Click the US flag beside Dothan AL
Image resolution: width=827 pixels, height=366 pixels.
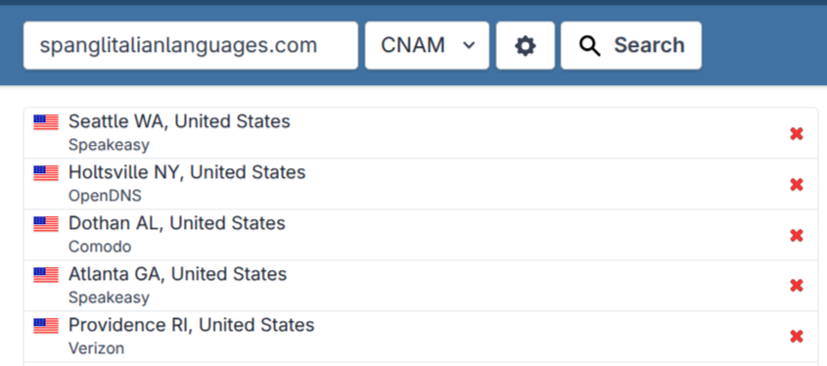[x=46, y=224]
